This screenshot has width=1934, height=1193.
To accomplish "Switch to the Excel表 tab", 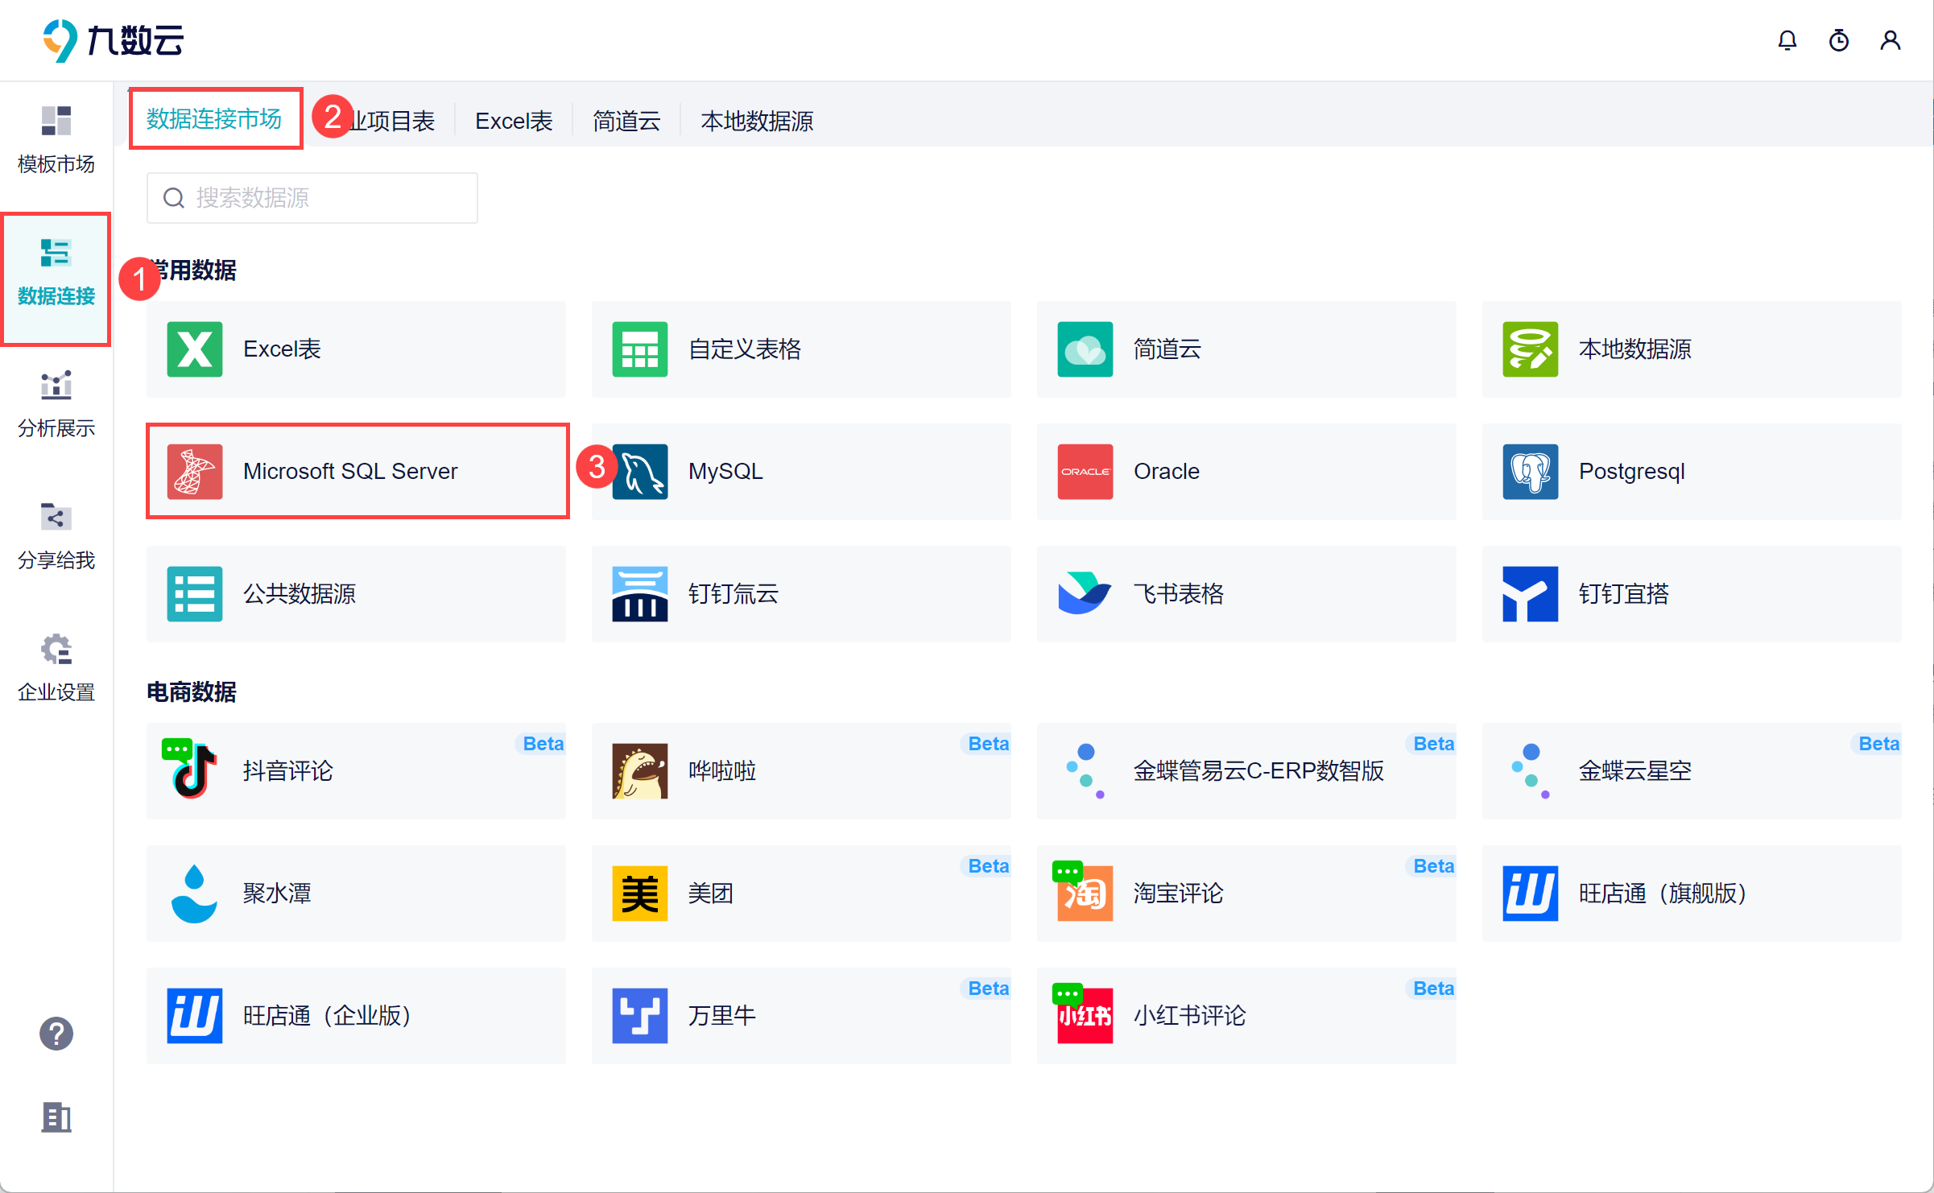I will click(x=514, y=121).
